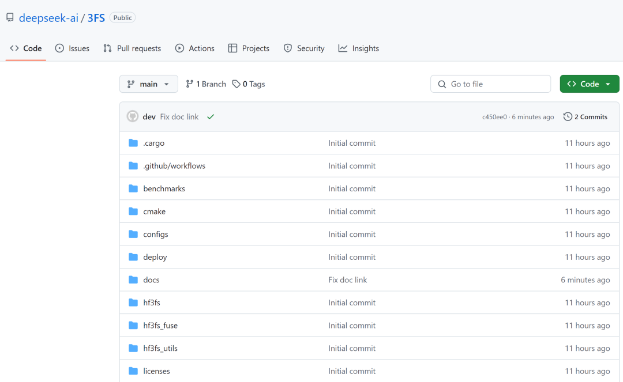Image resolution: width=623 pixels, height=382 pixels.
Task: Click the deploy folder icon
Action: click(x=133, y=257)
